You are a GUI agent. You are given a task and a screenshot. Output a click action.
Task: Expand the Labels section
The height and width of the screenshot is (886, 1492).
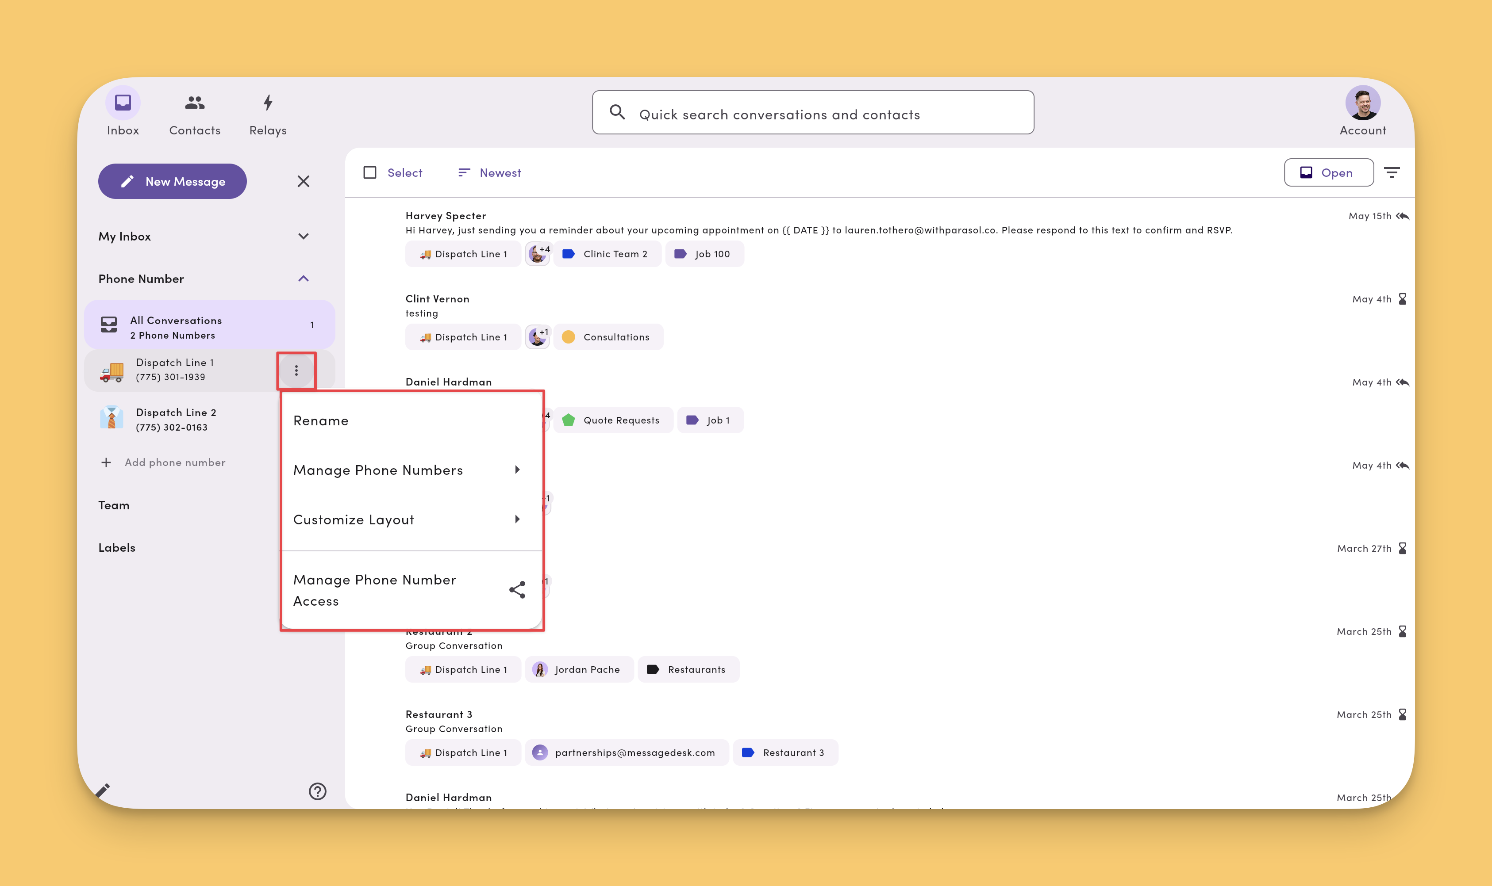click(116, 547)
